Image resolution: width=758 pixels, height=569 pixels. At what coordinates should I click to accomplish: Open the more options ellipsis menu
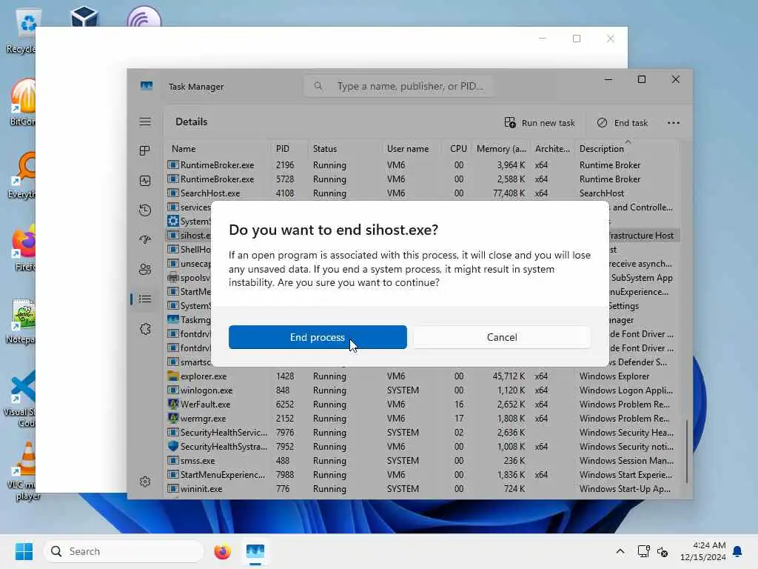[x=674, y=123]
